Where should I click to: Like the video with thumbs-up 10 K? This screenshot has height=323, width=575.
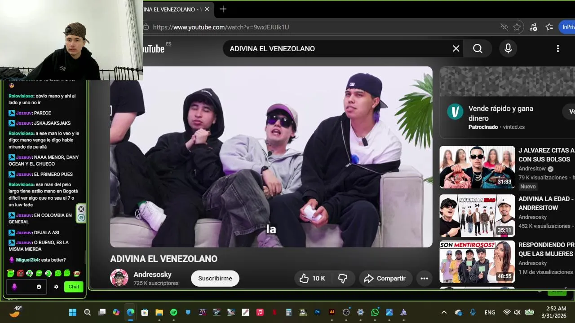click(312, 279)
